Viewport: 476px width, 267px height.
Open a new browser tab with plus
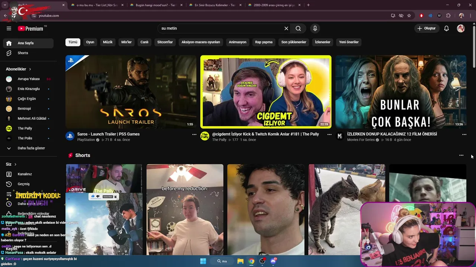[x=308, y=5]
